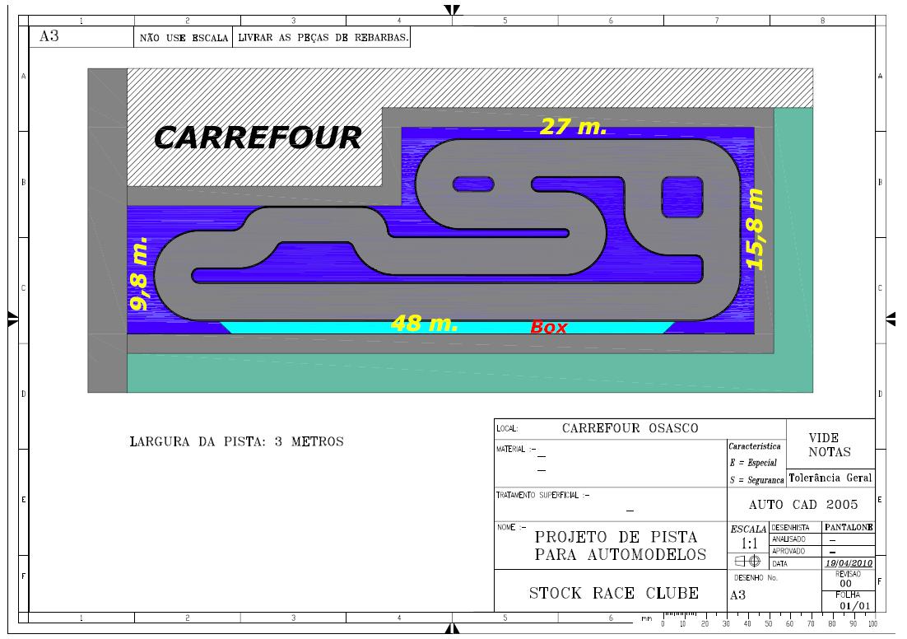Screen dimensions: 907x639
Task: Select the A3 value under DESENHO No.
Action: click(737, 595)
